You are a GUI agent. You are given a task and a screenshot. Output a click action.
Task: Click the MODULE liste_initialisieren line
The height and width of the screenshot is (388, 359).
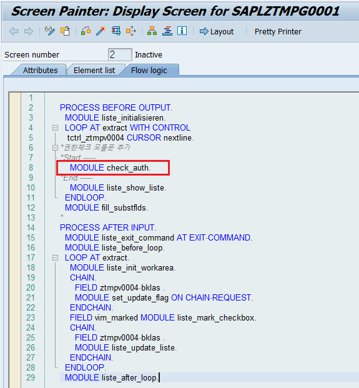(x=116, y=118)
